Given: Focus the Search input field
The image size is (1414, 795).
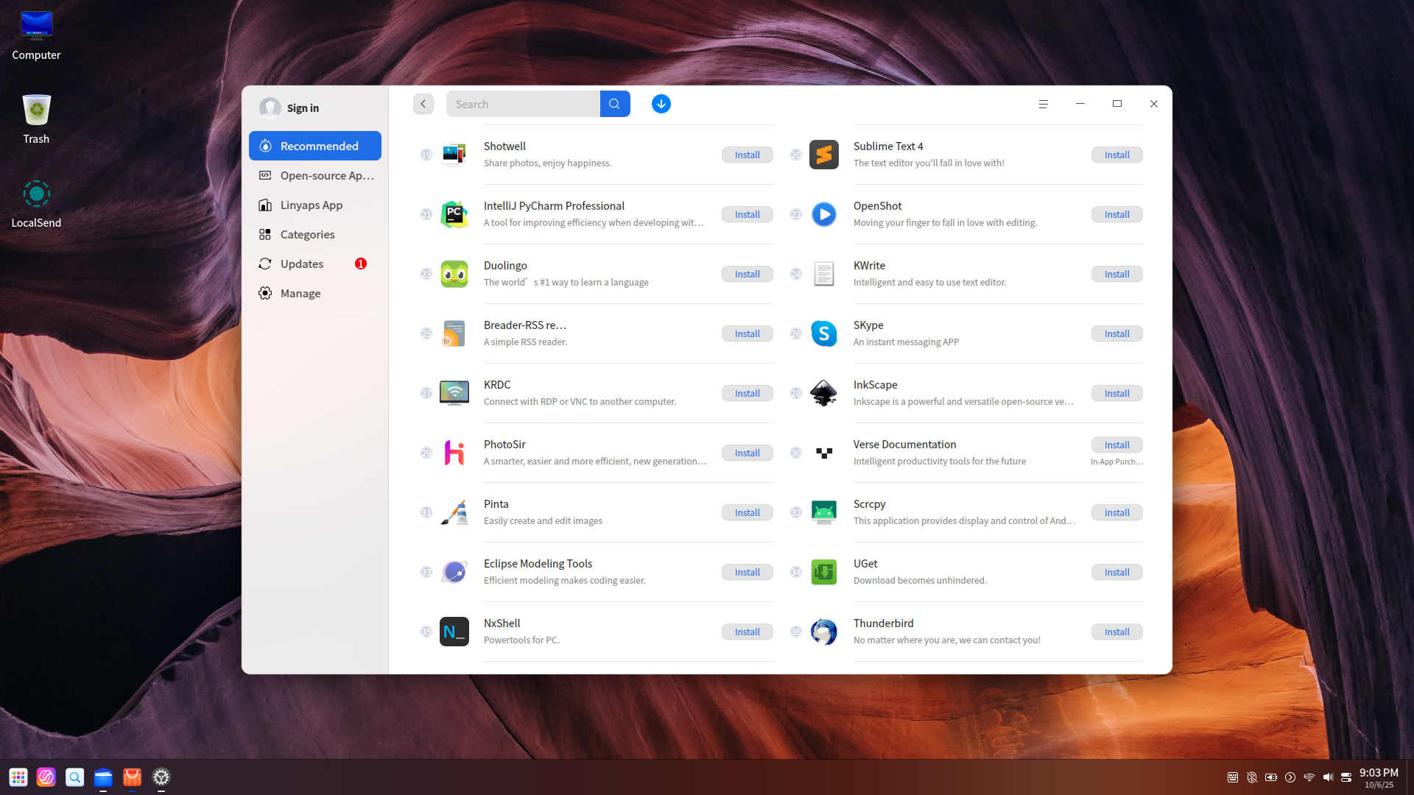Looking at the screenshot, I should click(523, 104).
